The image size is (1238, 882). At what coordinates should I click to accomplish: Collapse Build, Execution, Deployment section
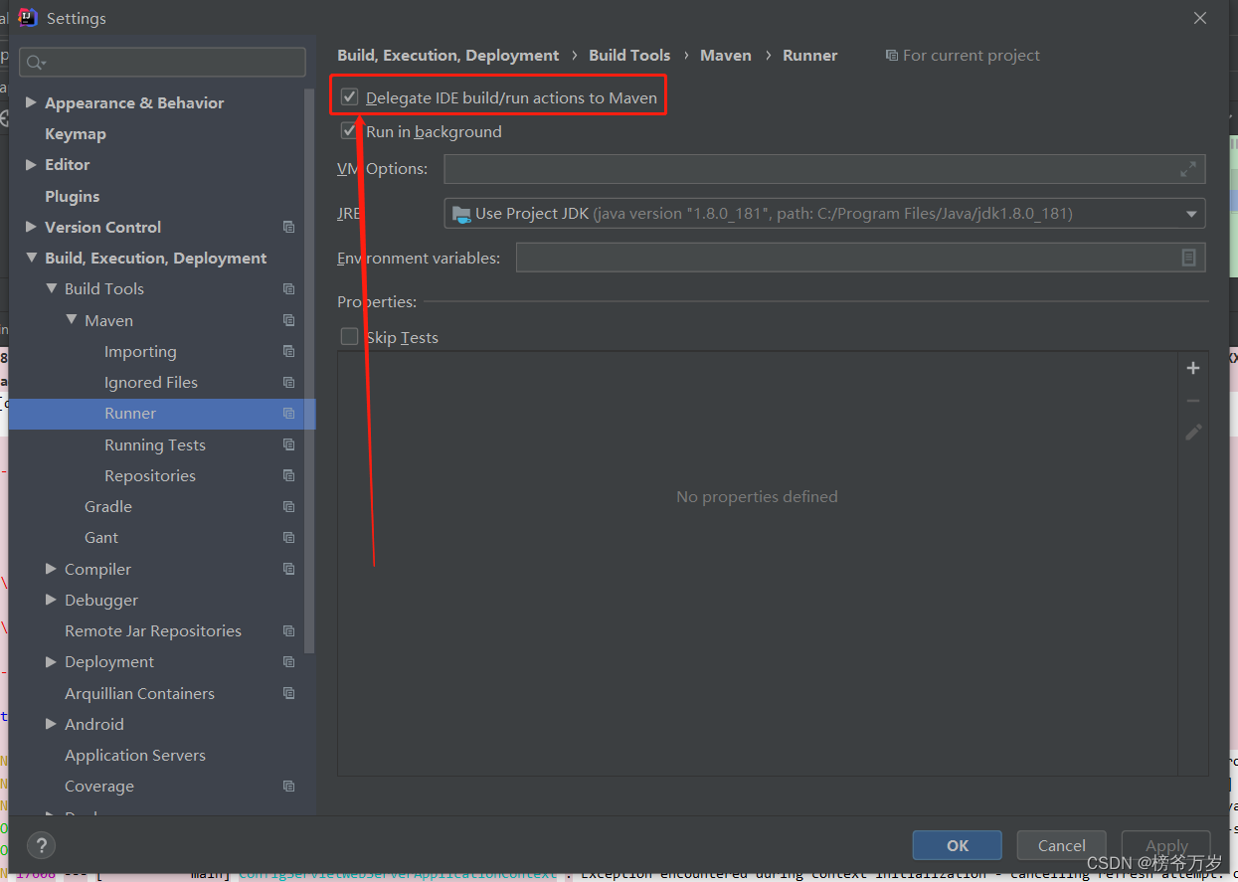31,258
